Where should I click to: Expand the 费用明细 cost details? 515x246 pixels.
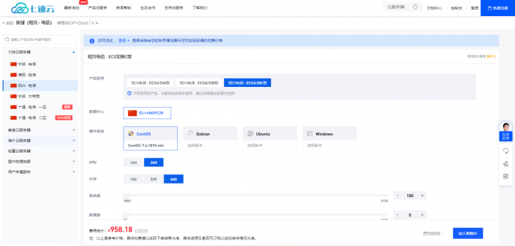click(434, 234)
